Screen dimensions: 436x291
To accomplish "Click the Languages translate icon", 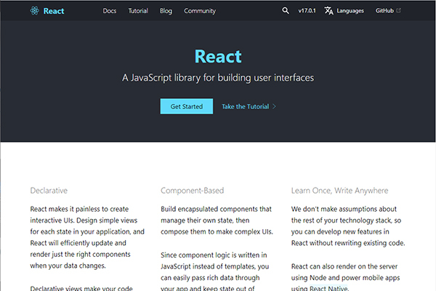I will [328, 11].
